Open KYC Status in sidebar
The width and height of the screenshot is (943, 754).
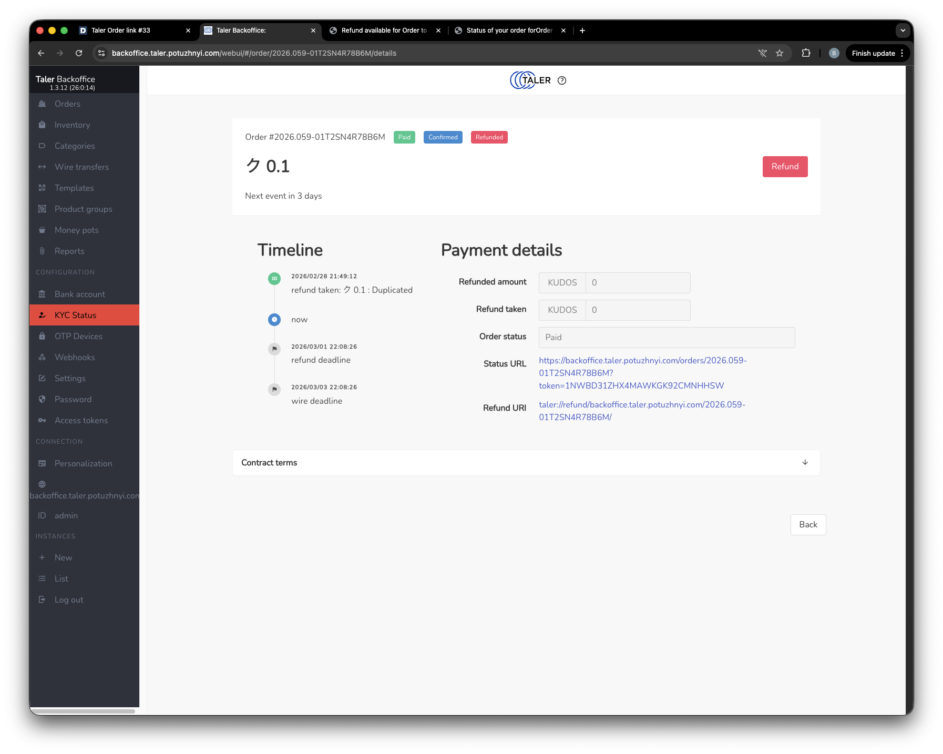(76, 315)
